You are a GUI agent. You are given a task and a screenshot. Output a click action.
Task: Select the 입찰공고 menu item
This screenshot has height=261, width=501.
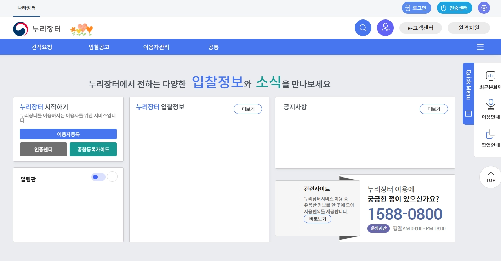click(x=99, y=47)
